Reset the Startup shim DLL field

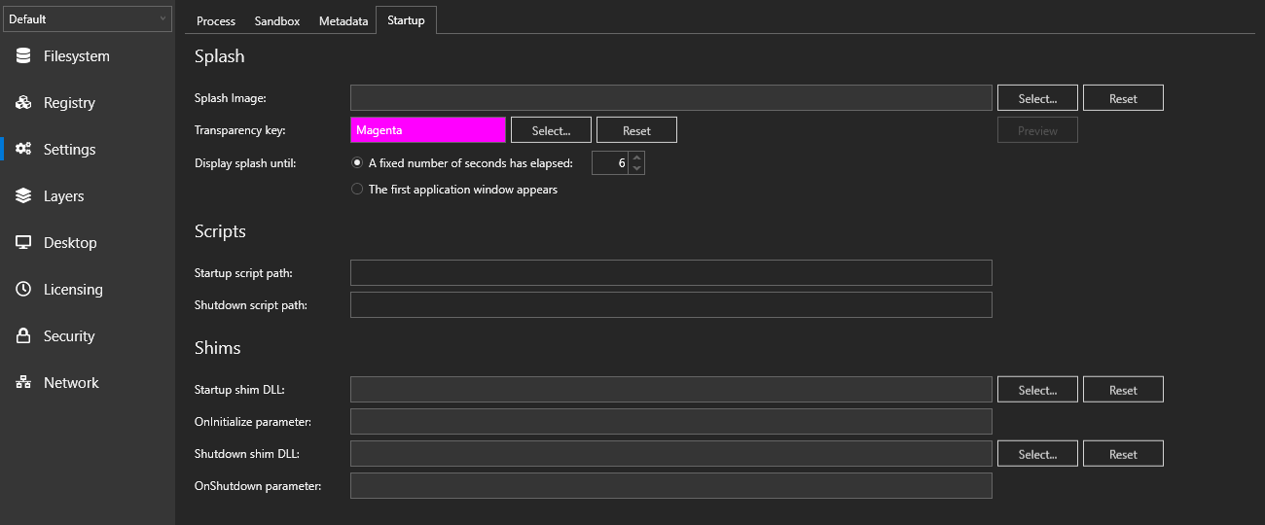point(1123,390)
